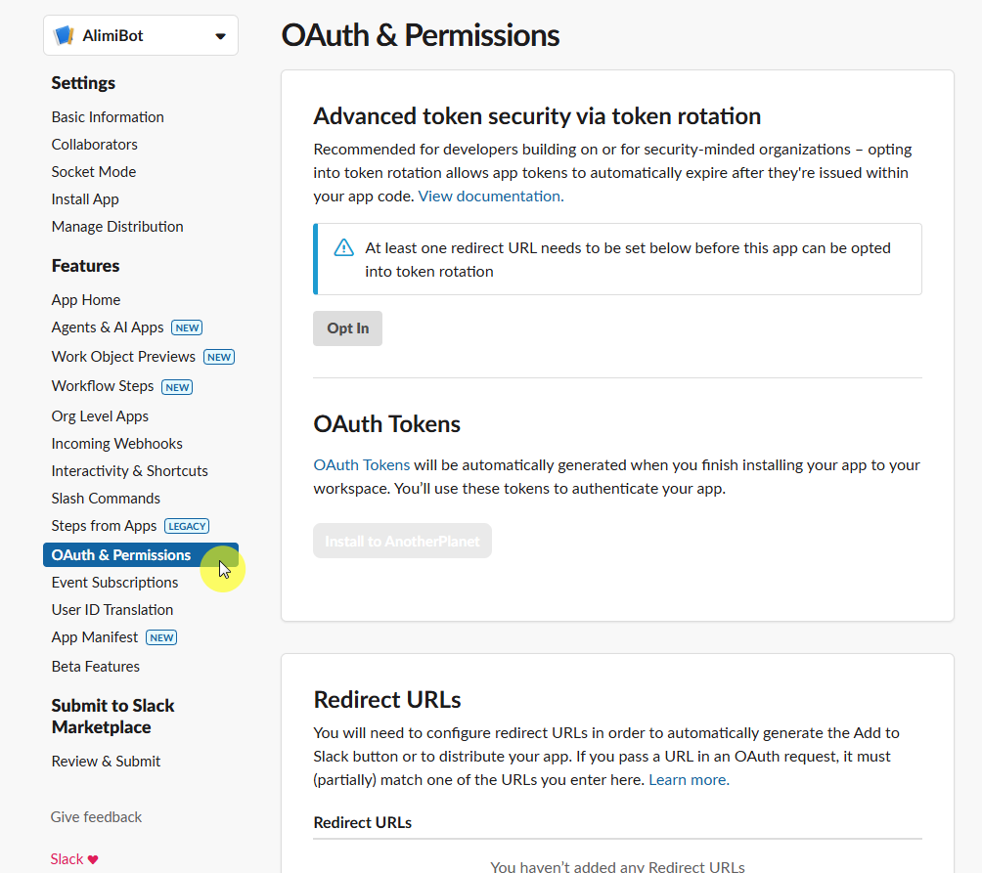The height and width of the screenshot is (873, 982).
Task: Go to Incoming Webhooks
Action: pyautogui.click(x=117, y=444)
